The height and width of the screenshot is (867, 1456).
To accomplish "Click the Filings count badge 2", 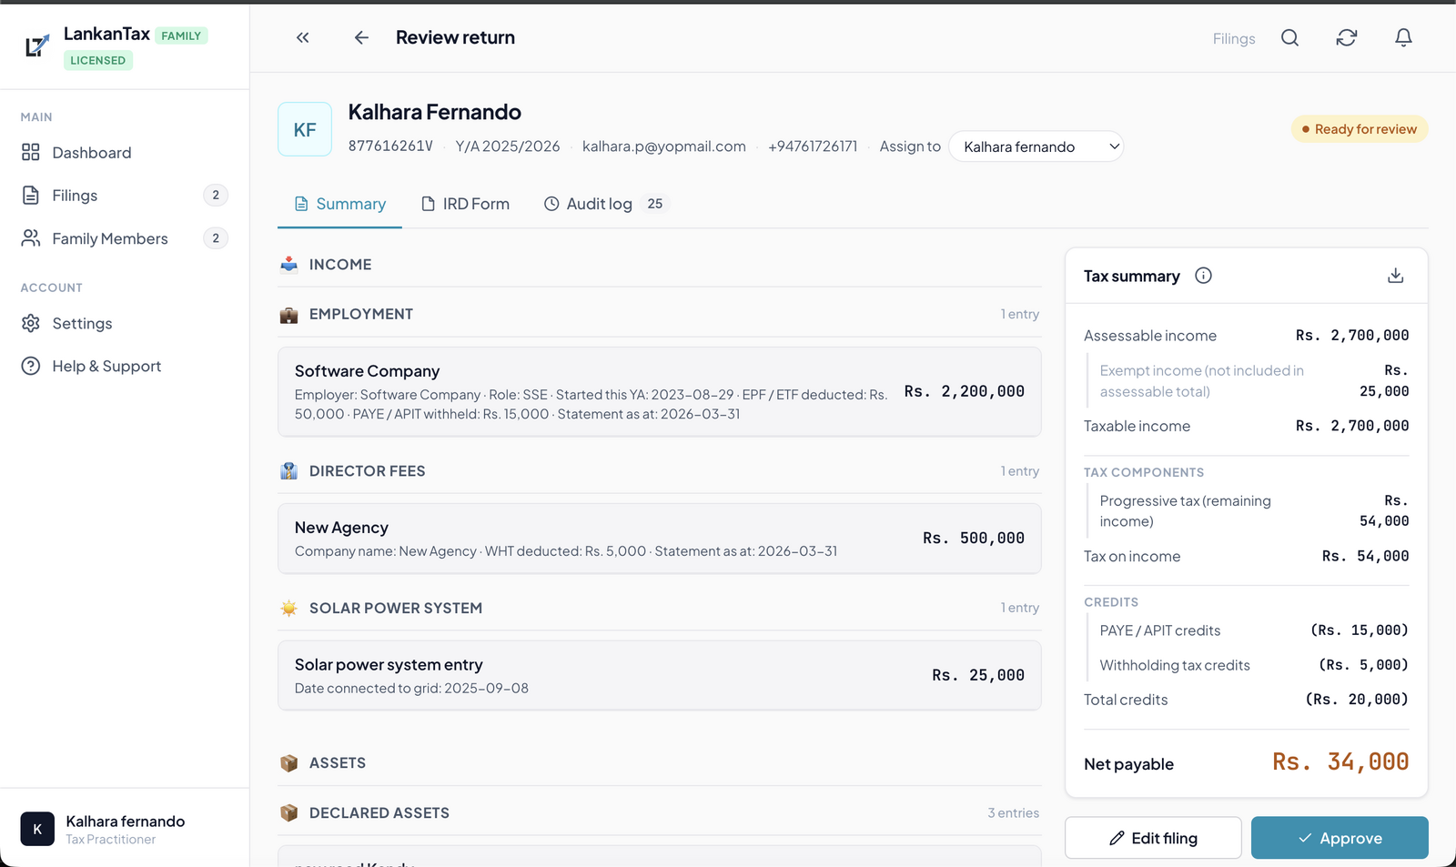I will tap(216, 195).
